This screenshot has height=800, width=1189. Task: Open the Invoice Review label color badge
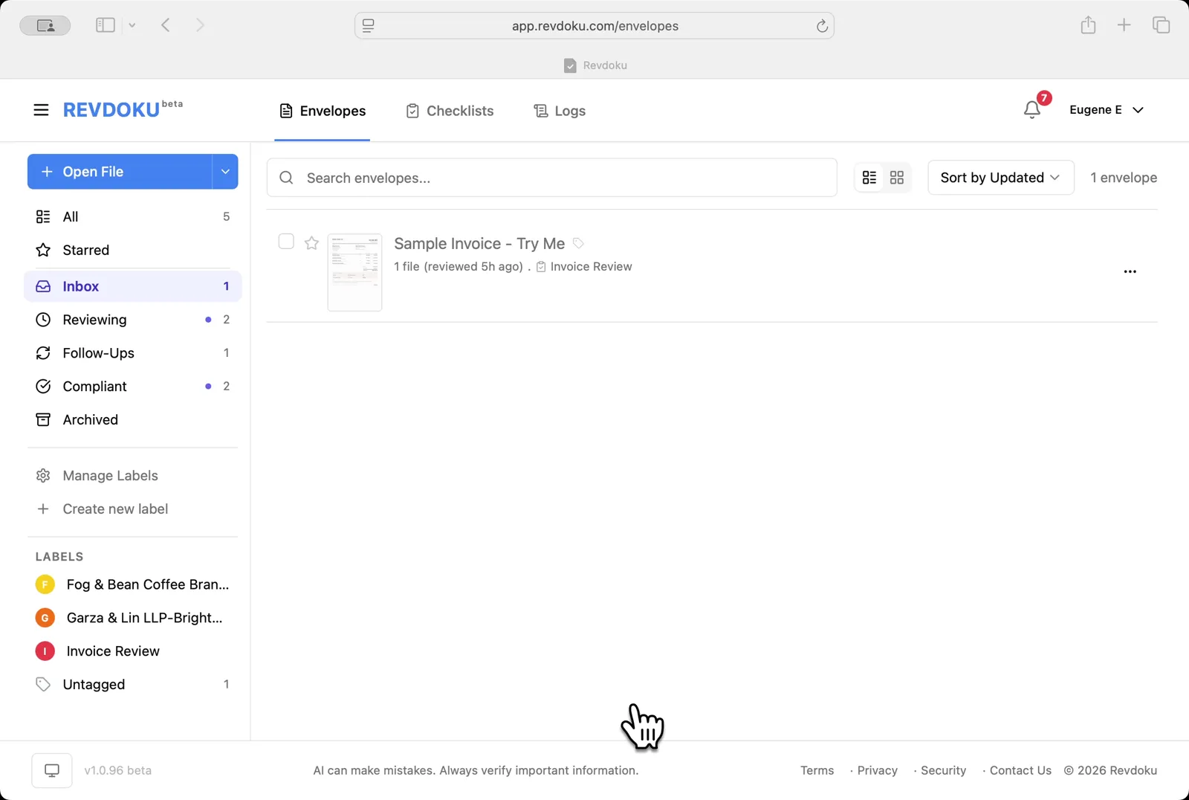pyautogui.click(x=45, y=651)
